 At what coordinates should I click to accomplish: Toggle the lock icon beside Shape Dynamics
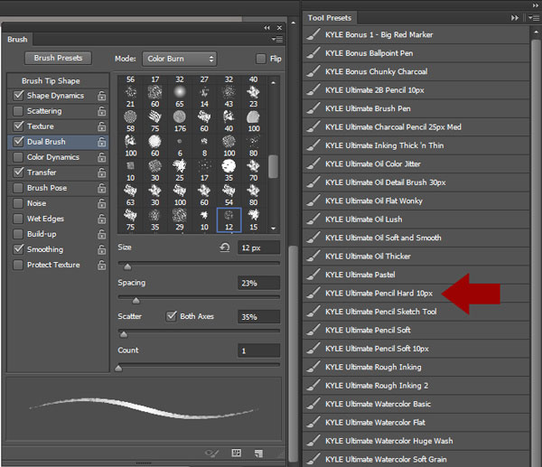[101, 96]
